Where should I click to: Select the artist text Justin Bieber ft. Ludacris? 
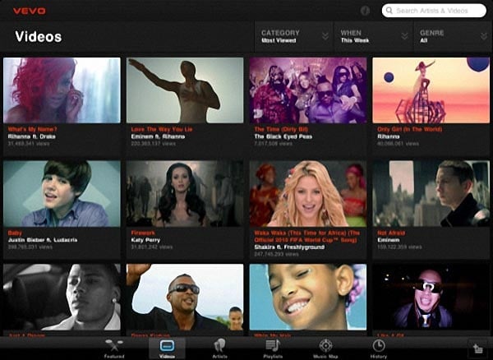click(43, 240)
